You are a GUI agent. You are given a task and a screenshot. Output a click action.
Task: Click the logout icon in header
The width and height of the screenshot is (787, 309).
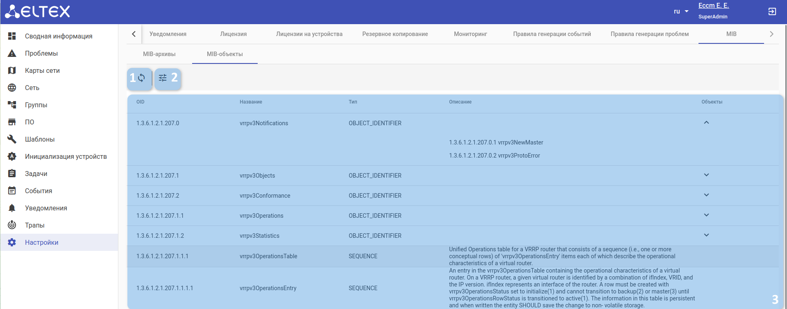tap(772, 11)
